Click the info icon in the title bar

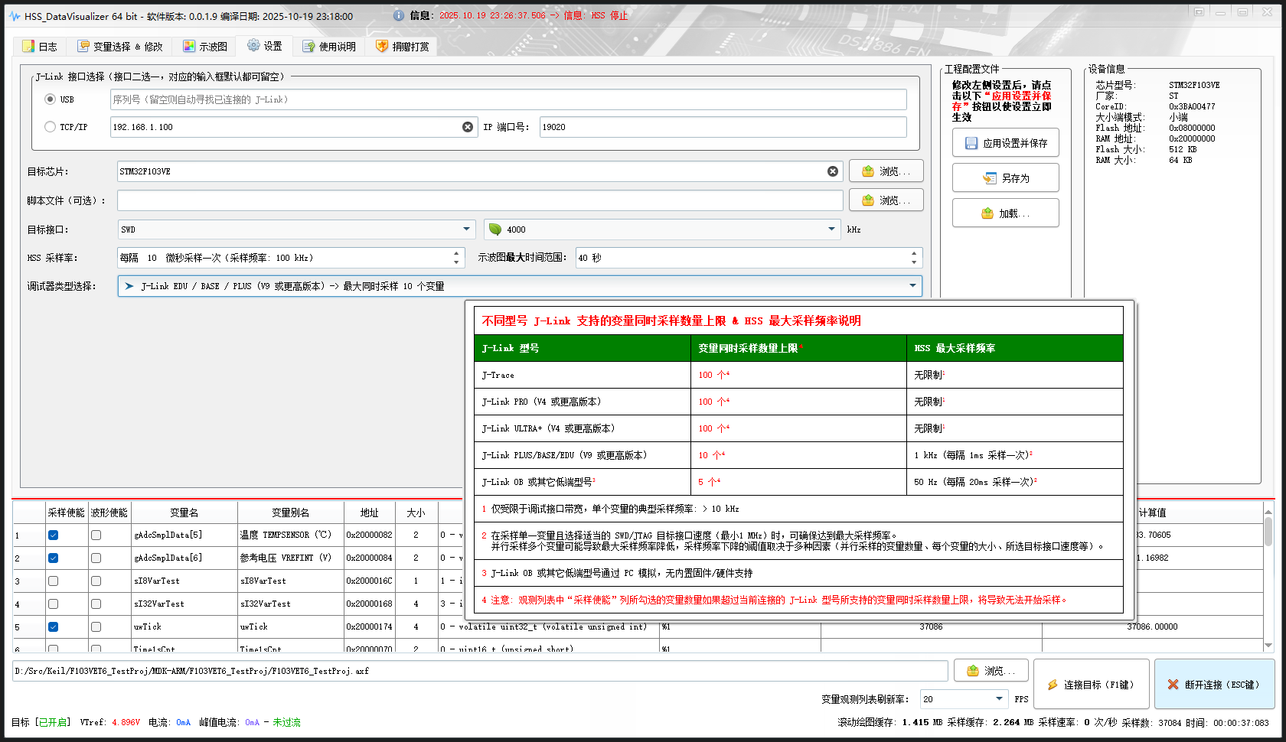(397, 15)
